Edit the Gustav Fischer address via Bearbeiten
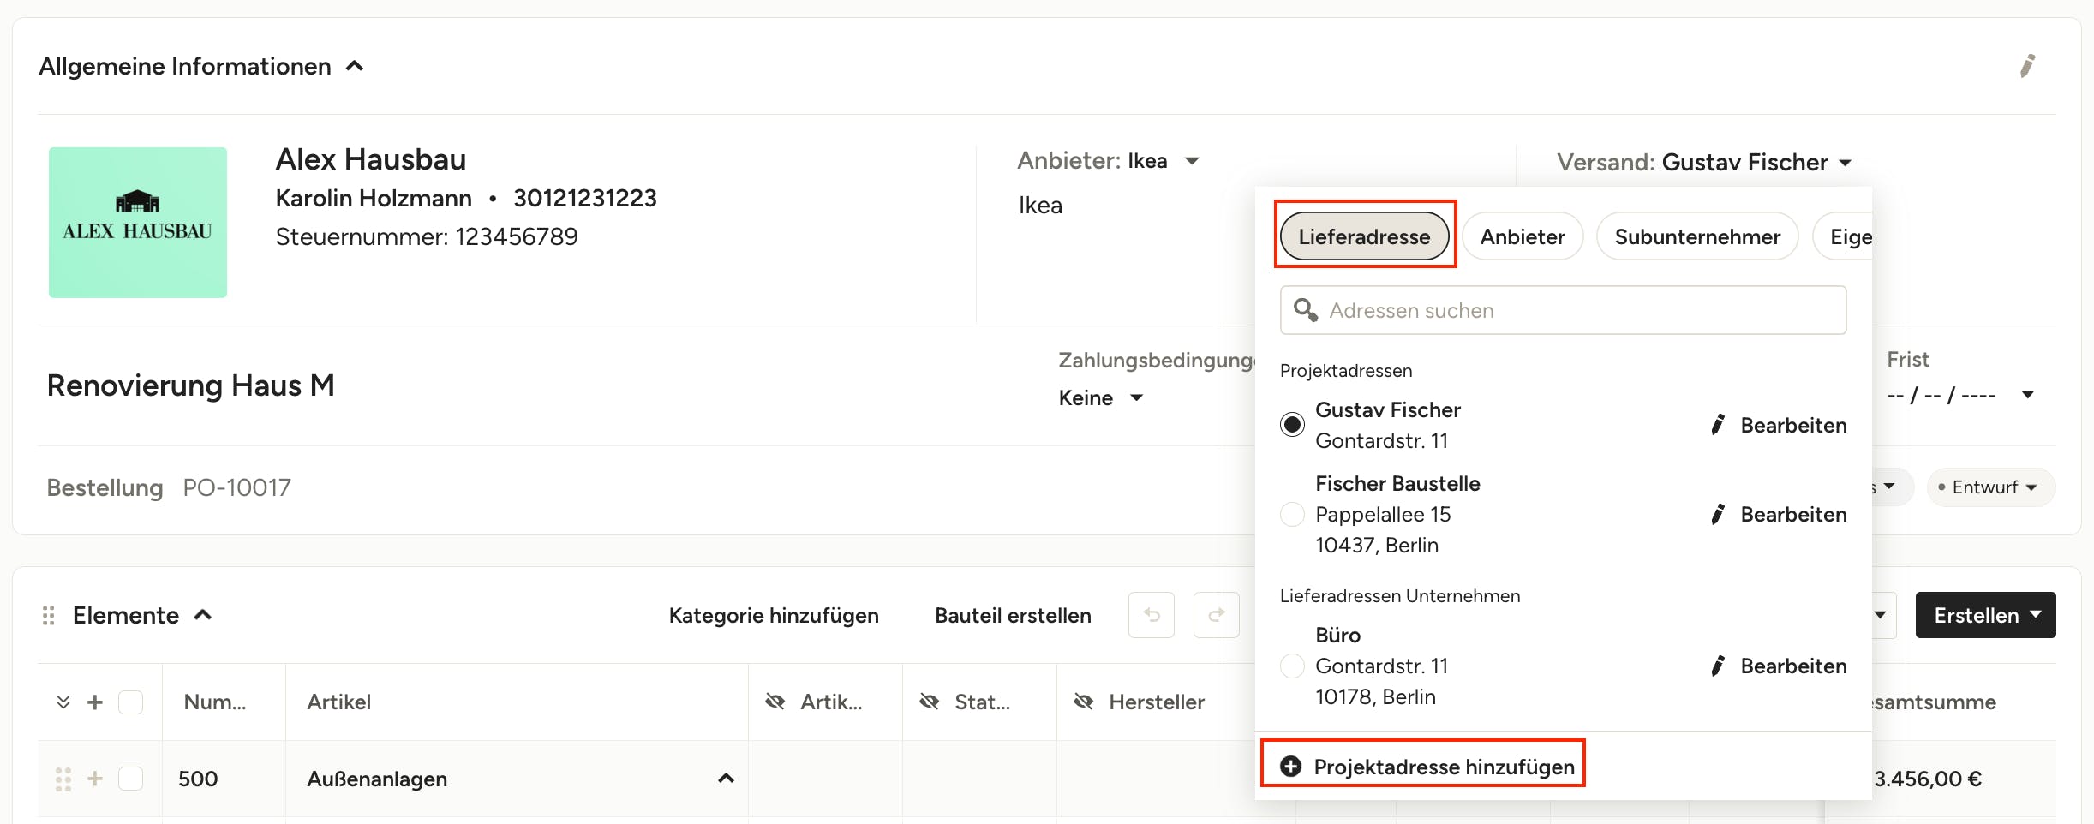Screen dimensions: 2094x824 click(x=1779, y=425)
